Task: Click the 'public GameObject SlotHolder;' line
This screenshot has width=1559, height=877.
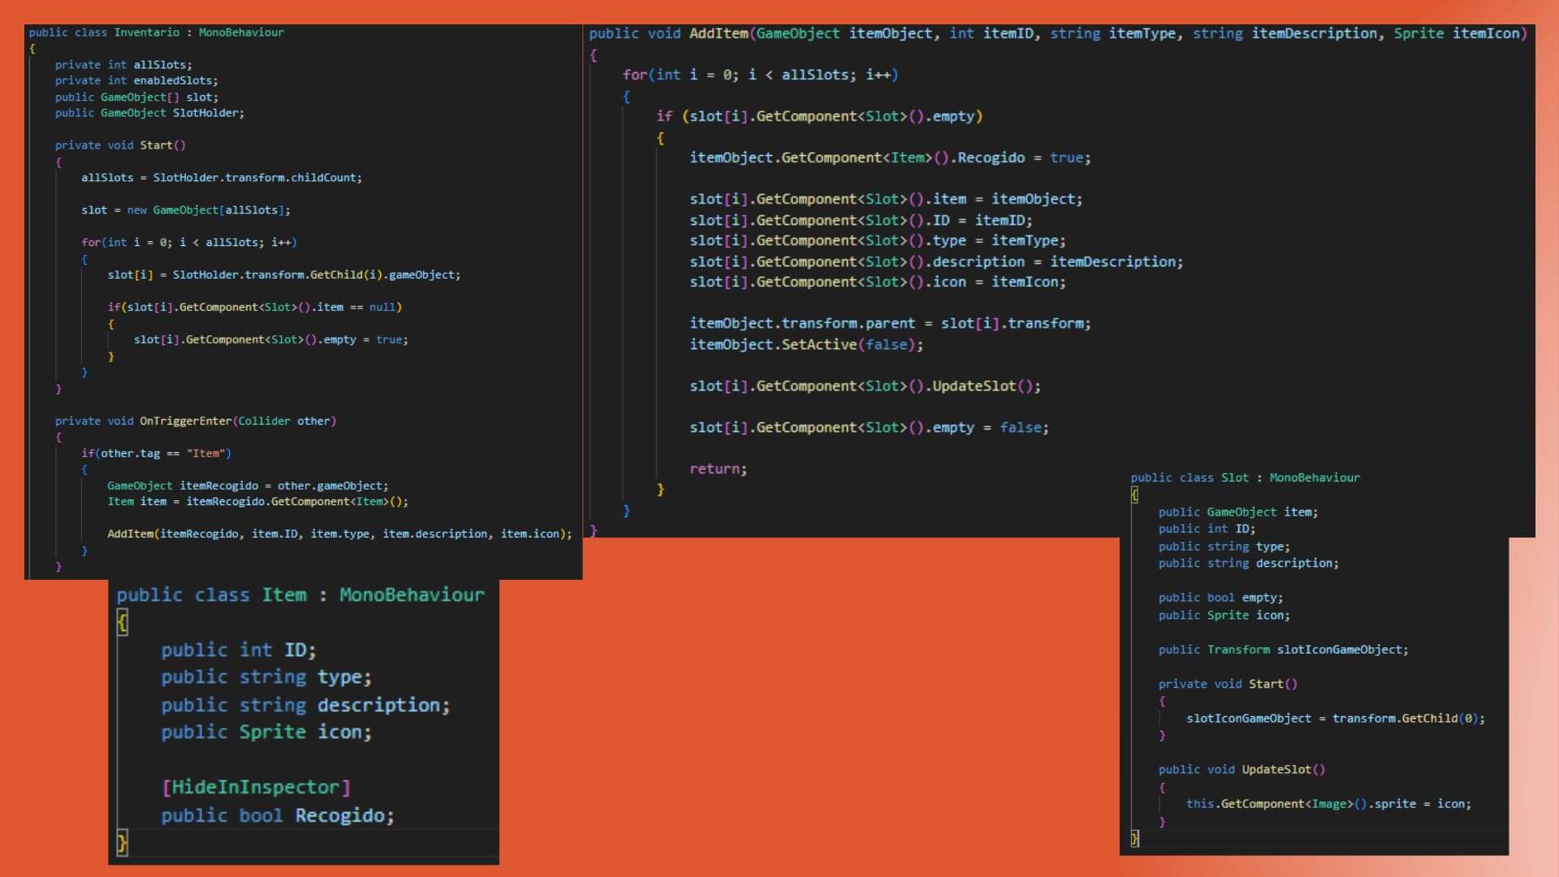Action: click(x=149, y=113)
